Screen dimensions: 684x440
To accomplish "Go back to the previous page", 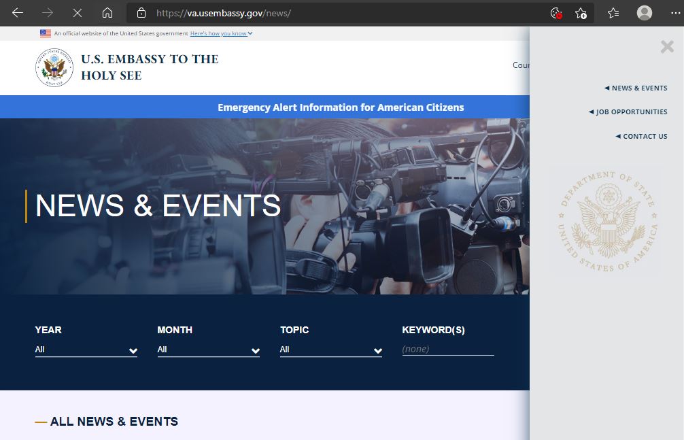I will (x=18, y=13).
